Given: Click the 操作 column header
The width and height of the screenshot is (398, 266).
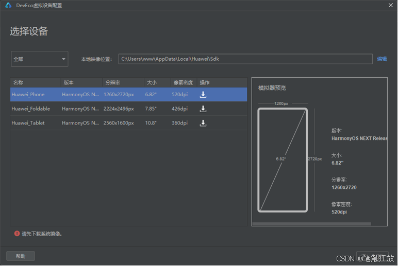Looking at the screenshot, I should 222,83.
